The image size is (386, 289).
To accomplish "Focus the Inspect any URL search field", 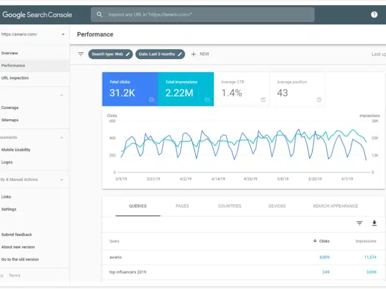I will coord(203,14).
